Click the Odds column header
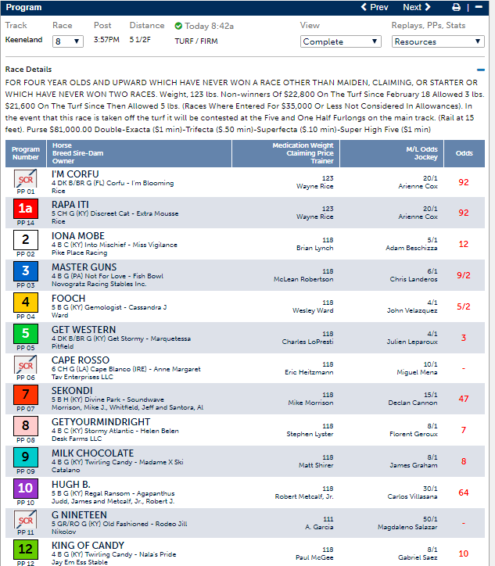 click(x=464, y=153)
